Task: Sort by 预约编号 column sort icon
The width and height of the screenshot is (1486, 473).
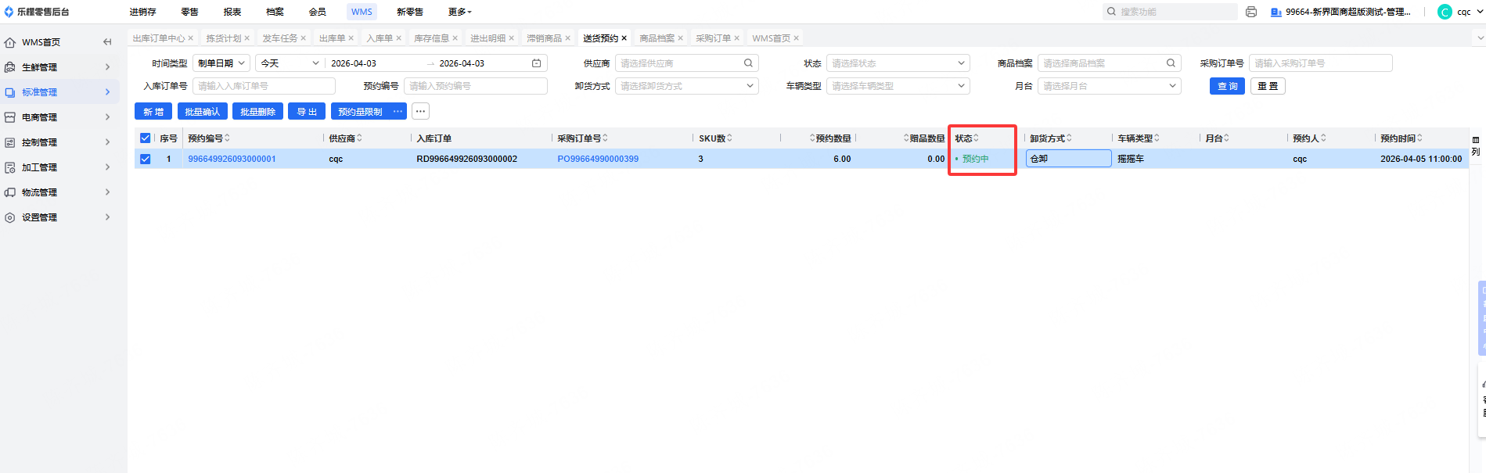Action: coord(228,138)
